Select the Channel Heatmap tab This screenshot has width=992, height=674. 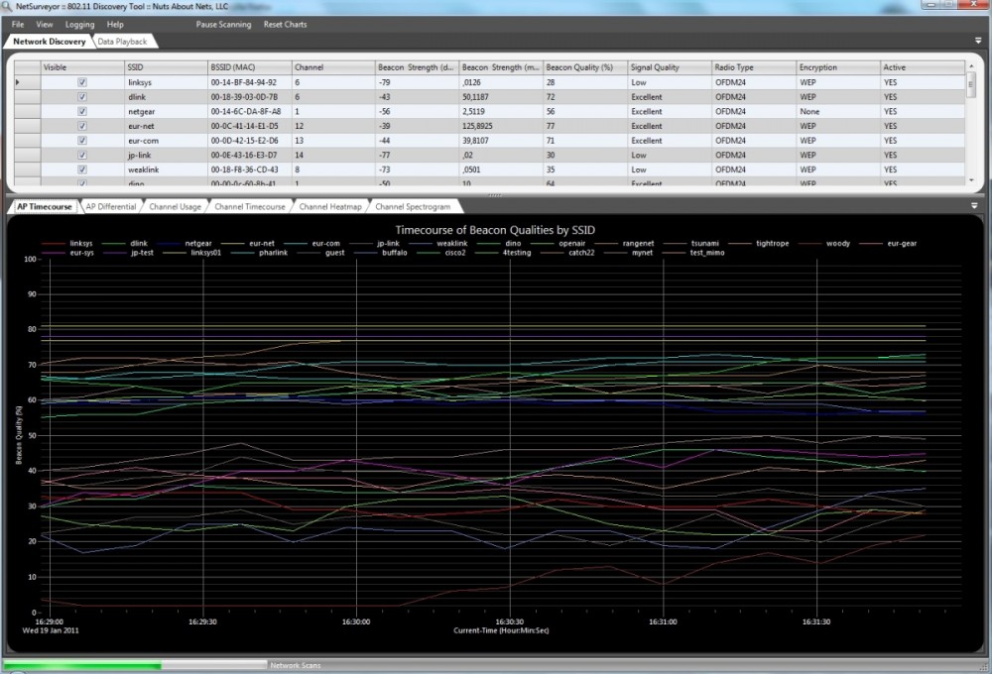330,206
